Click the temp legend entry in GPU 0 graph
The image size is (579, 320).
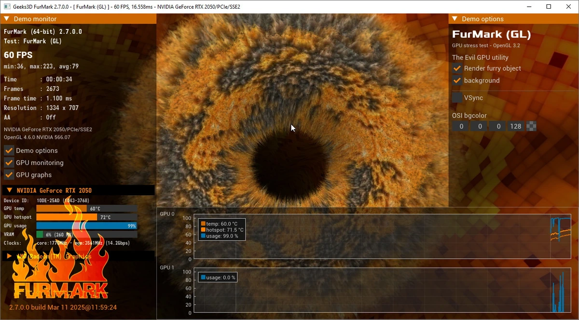[219, 224]
